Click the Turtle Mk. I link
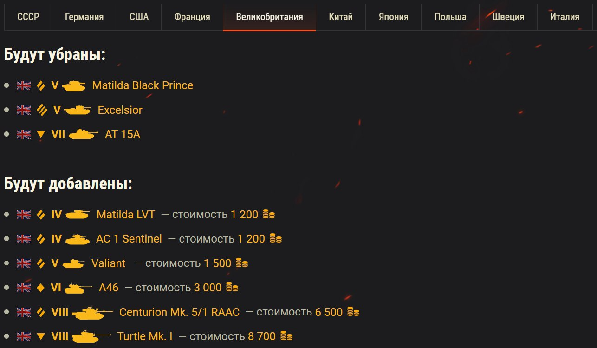 click(x=145, y=336)
